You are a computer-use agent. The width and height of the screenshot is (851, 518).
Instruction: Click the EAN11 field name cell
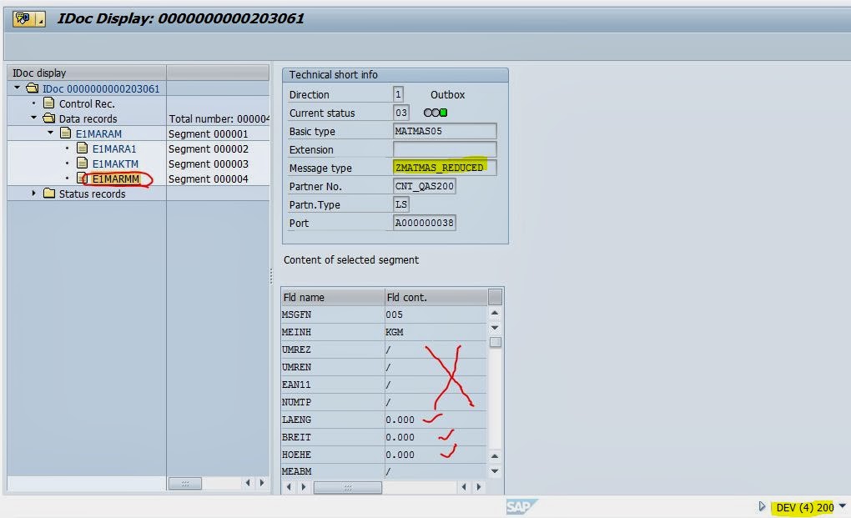click(x=333, y=385)
